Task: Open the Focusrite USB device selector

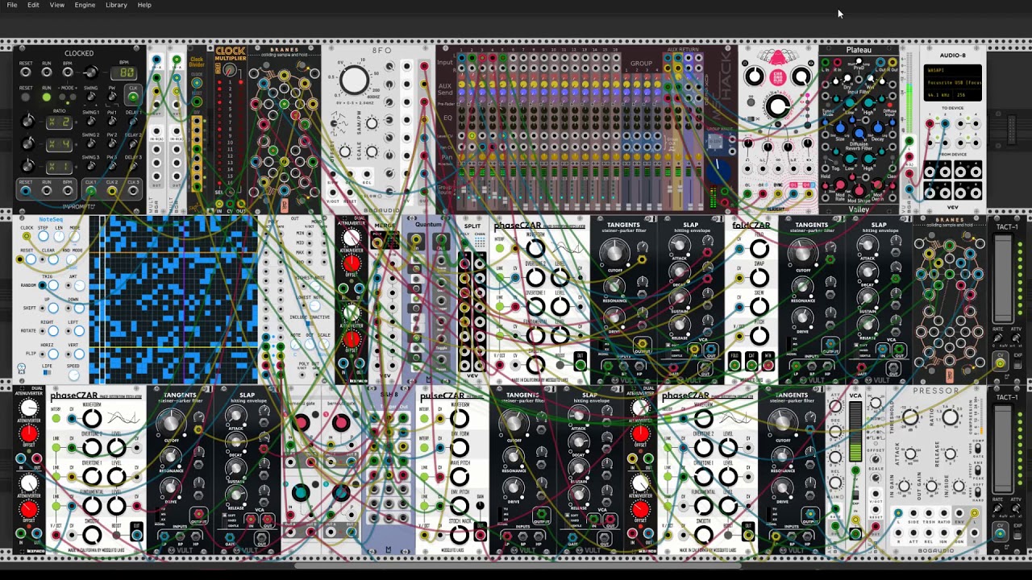Action: coord(952,83)
